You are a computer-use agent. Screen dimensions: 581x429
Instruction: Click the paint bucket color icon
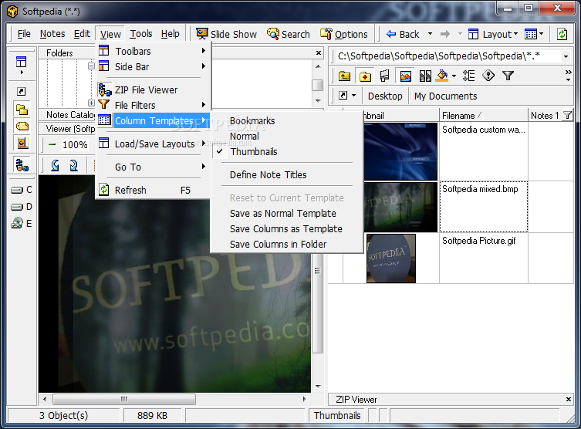[442, 76]
